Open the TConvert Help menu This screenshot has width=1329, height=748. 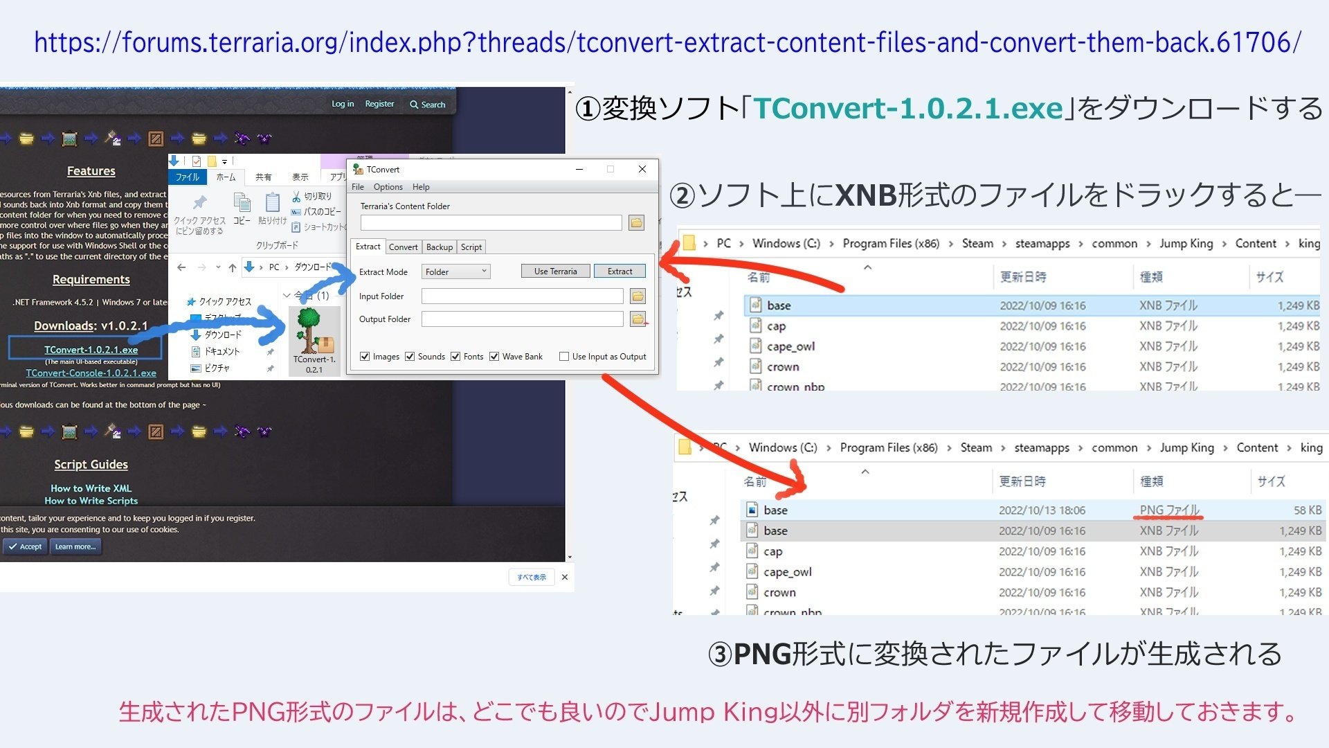421,187
